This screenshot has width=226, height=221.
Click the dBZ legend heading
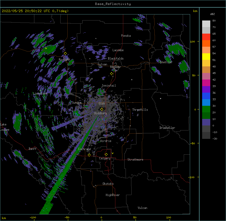(212, 14)
